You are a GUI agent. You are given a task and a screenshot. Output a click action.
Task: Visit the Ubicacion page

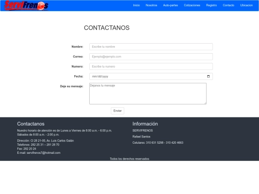point(246,5)
